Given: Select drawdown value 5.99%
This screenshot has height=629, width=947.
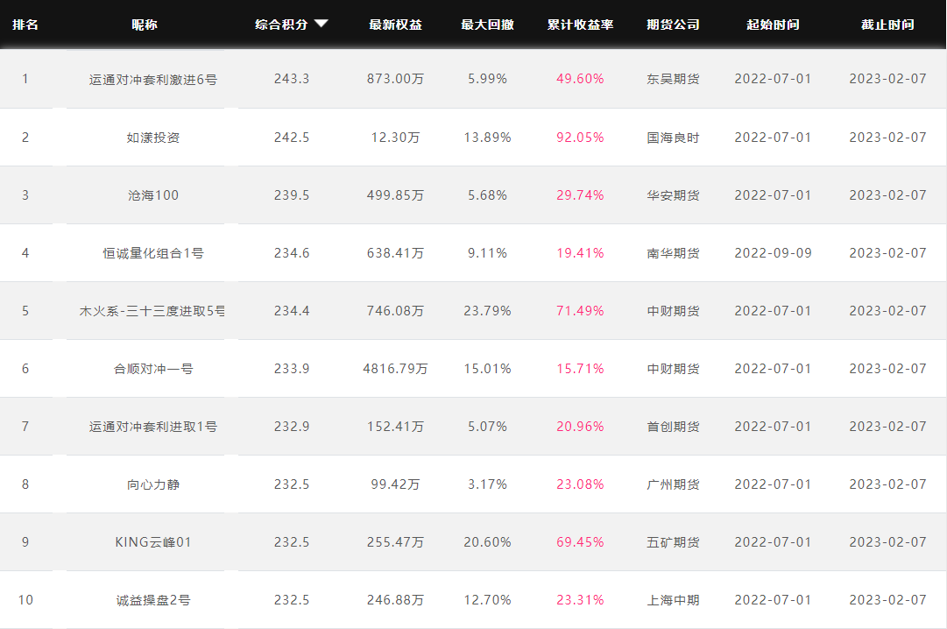Looking at the screenshot, I should (x=487, y=79).
